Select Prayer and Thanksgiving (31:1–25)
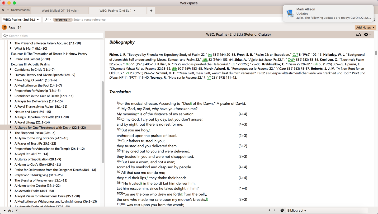378x214 pixels. point(38,175)
